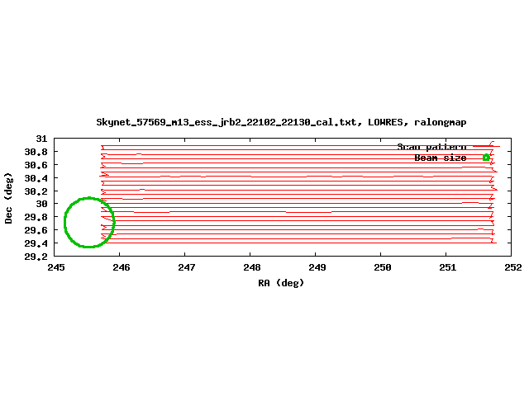The height and width of the screenshot is (396, 529).
Task: Click the x-axis tick label 246
Action: click(122, 267)
